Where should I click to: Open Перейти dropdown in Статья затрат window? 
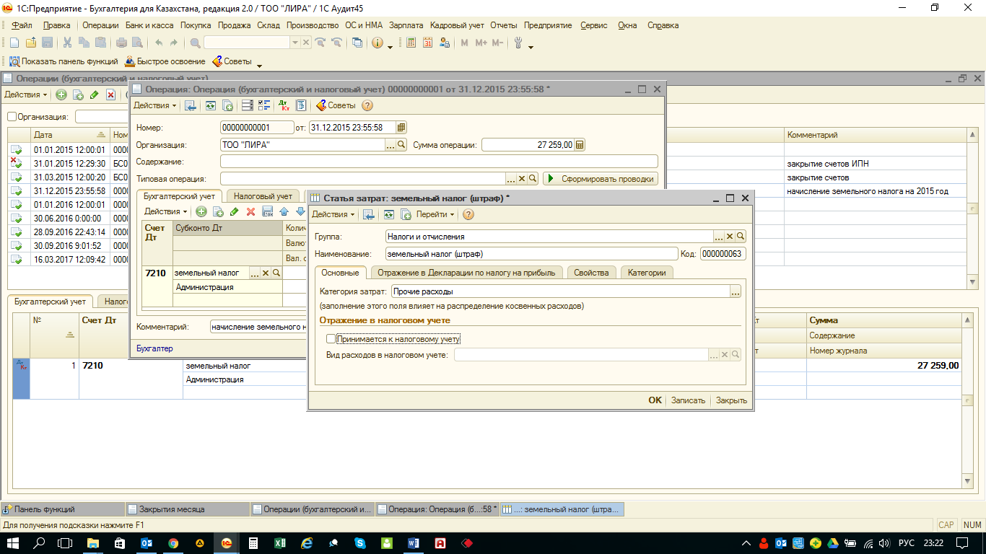(x=435, y=214)
